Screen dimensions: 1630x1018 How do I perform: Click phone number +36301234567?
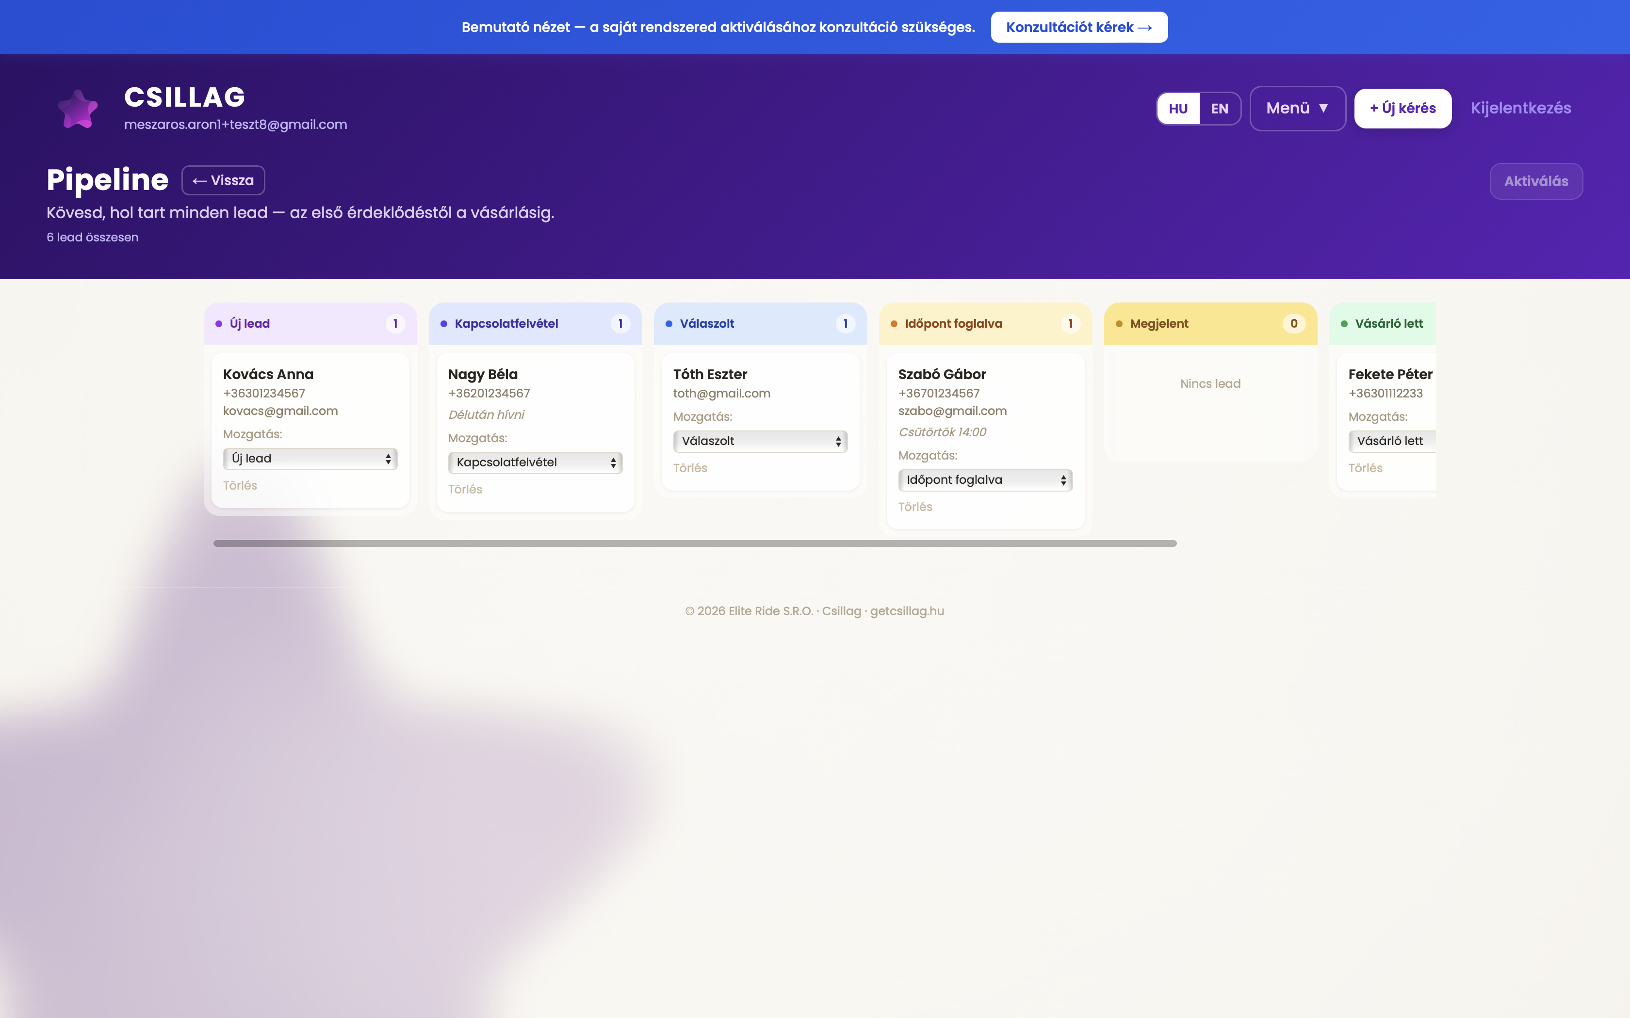(x=264, y=393)
